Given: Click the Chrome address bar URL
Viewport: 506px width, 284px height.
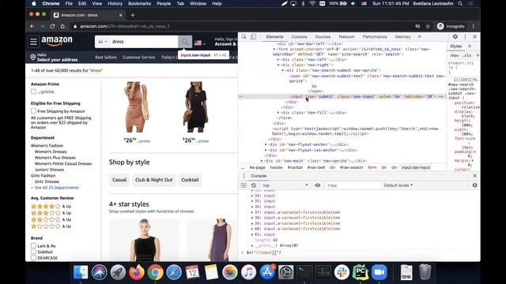Looking at the screenshot, I should 125,26.
